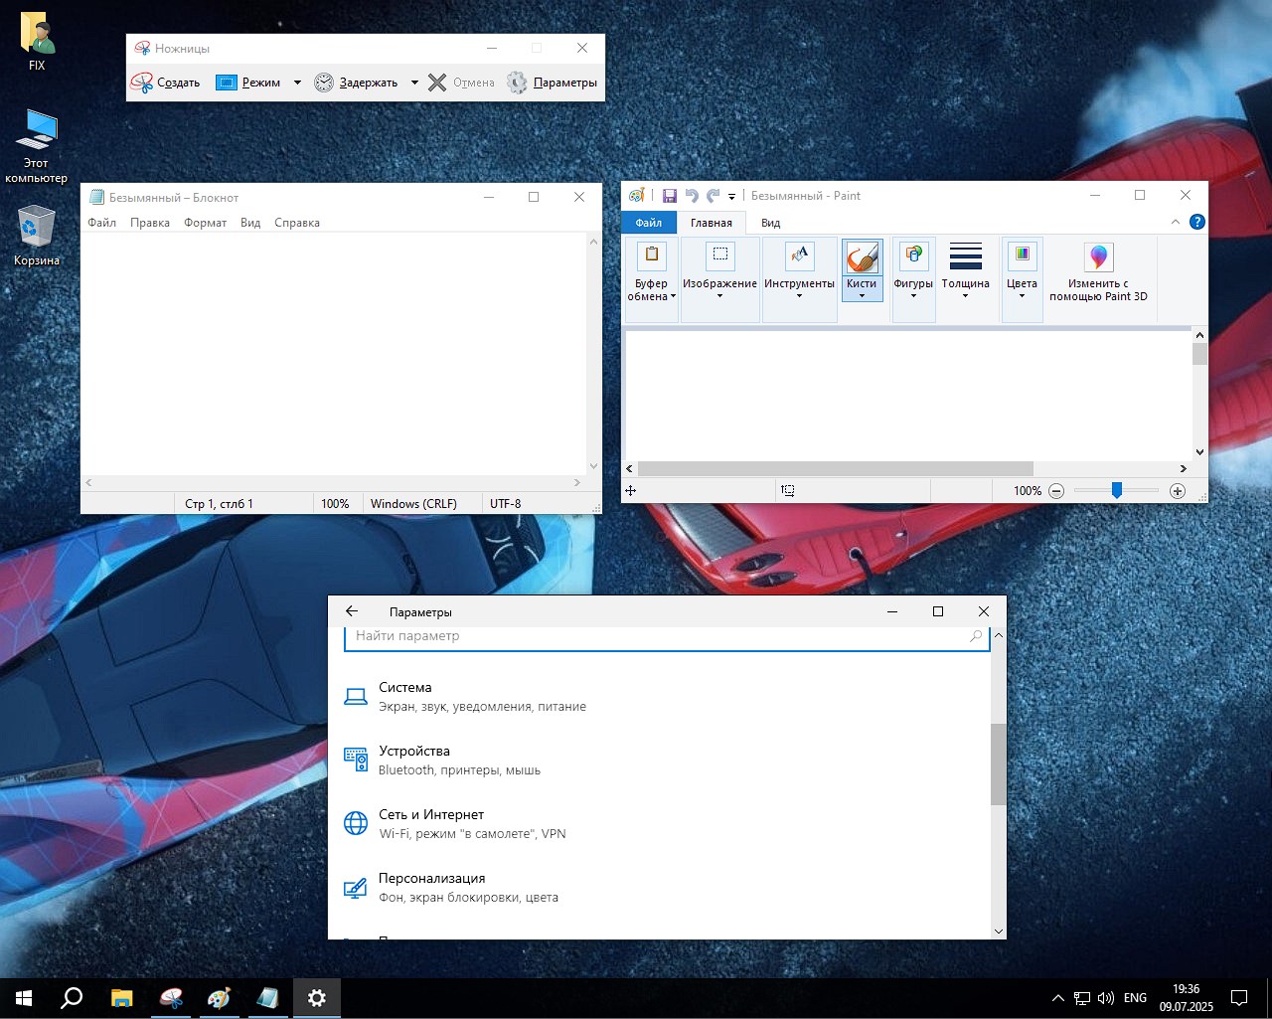The image size is (1272, 1019).
Task: Expand the Режим dropdown arrow in Ножницы
Action: 297,83
